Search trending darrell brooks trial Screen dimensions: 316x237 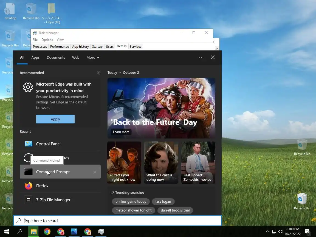click(175, 210)
